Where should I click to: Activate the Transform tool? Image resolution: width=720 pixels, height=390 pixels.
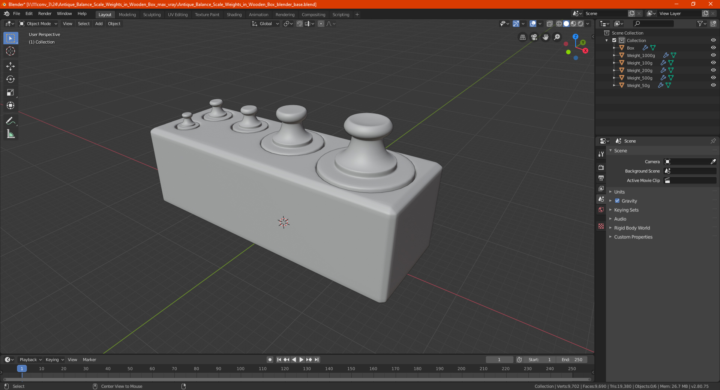tap(10, 105)
